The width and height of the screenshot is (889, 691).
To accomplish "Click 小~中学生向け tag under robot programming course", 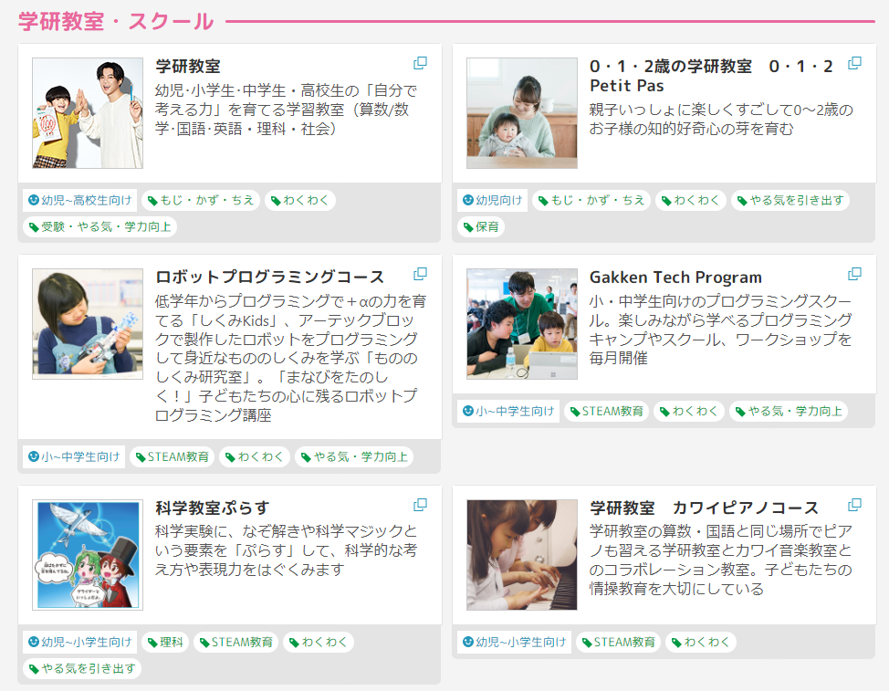I will click(x=74, y=456).
